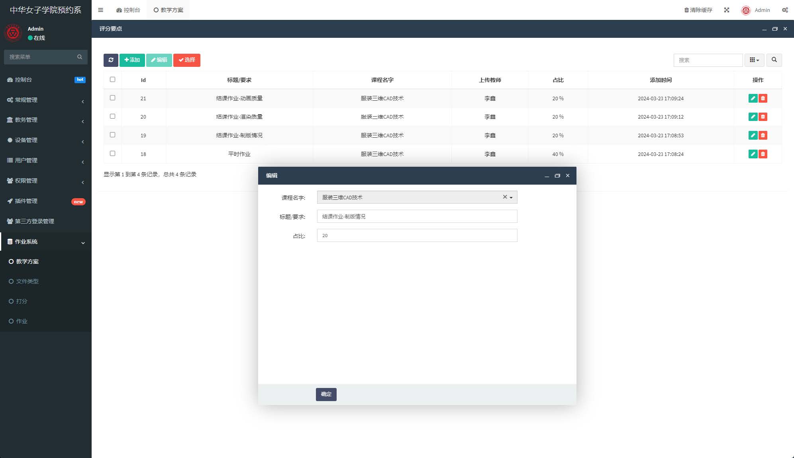794x458 pixels.
Task: Select 作业 submenu item
Action: pyautogui.click(x=46, y=321)
